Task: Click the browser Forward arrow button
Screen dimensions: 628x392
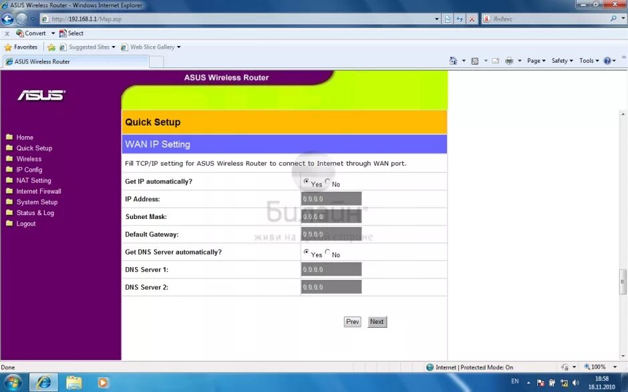Action: 21,19
